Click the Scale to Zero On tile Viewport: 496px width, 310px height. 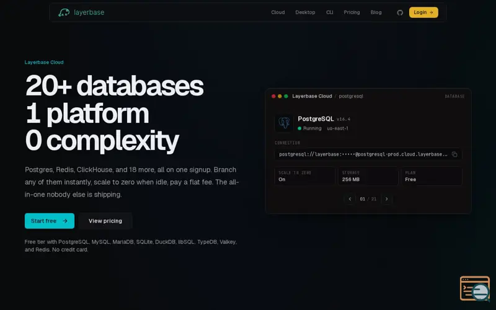coord(304,176)
